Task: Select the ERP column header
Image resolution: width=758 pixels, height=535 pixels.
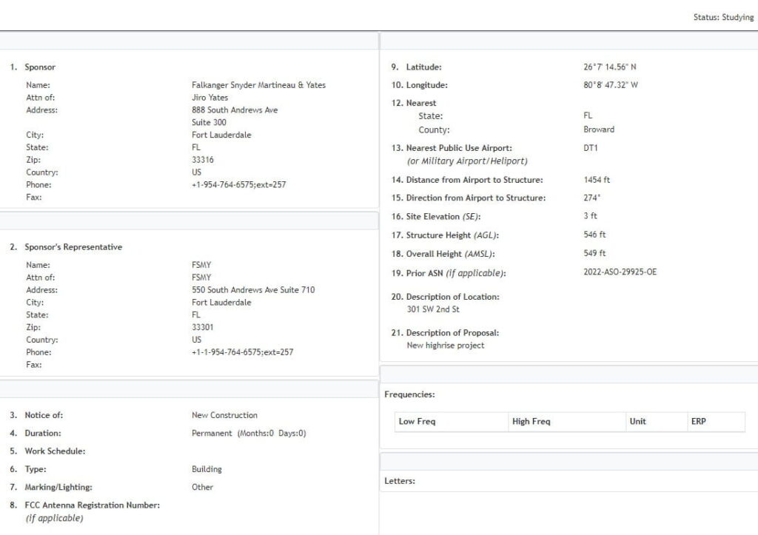Action: click(698, 422)
